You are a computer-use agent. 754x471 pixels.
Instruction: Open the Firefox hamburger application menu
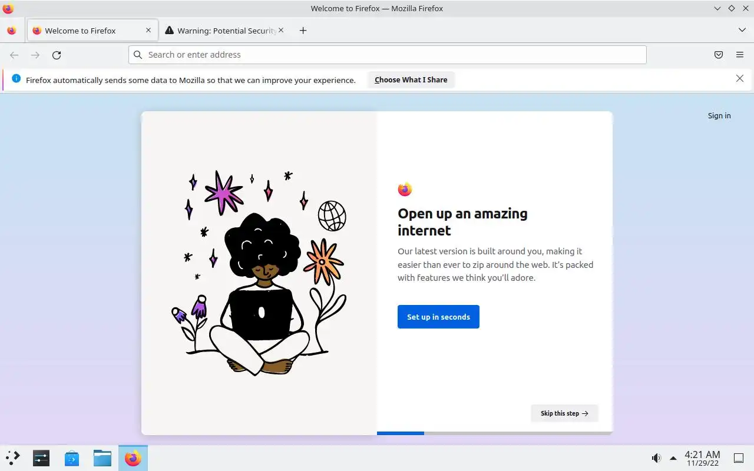point(740,55)
